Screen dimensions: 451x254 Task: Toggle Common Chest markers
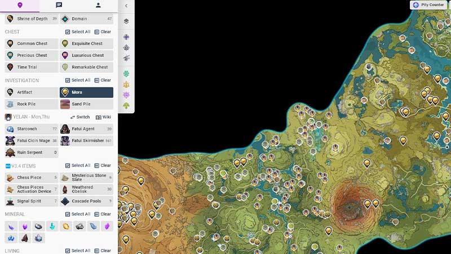(x=32, y=43)
